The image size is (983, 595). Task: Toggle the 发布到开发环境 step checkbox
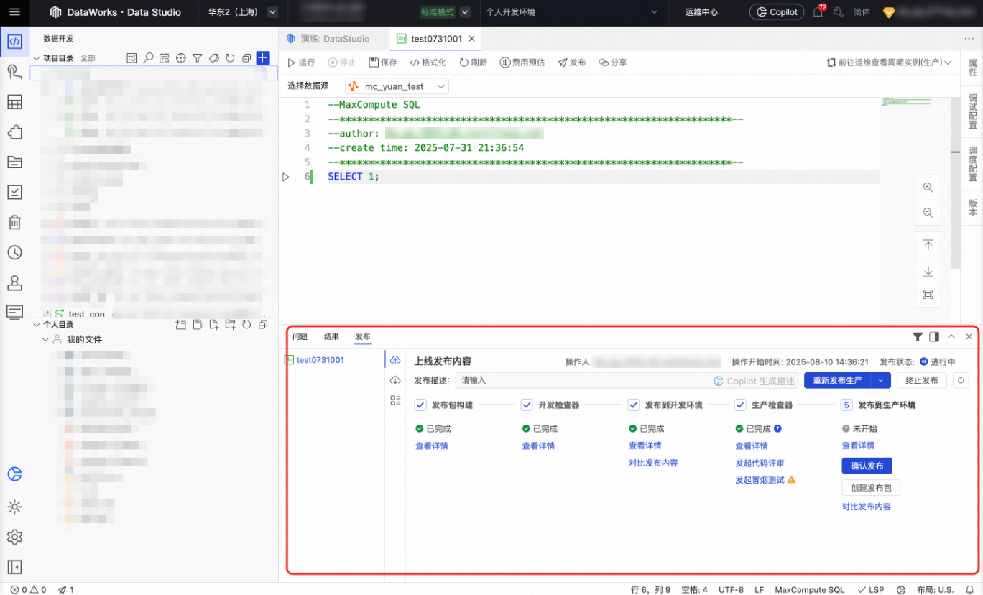tap(634, 405)
